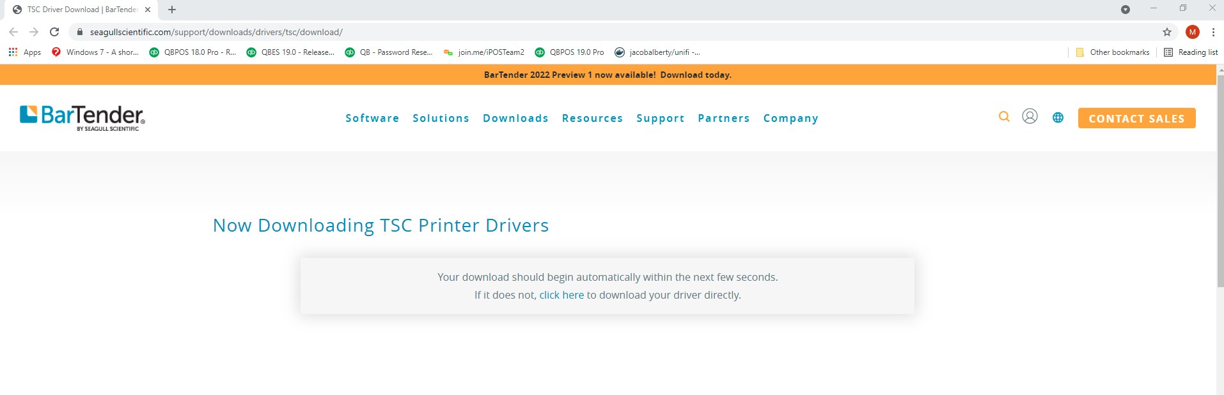Open a new tab with plus icon
Screen dimensions: 1224x395
pyautogui.click(x=172, y=10)
